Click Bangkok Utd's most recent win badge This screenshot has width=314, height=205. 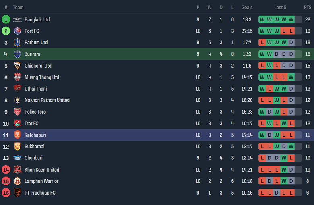coord(291,19)
